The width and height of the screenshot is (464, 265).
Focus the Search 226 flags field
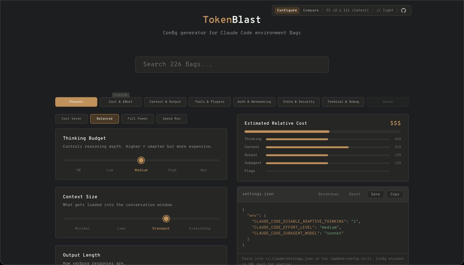coord(232,65)
